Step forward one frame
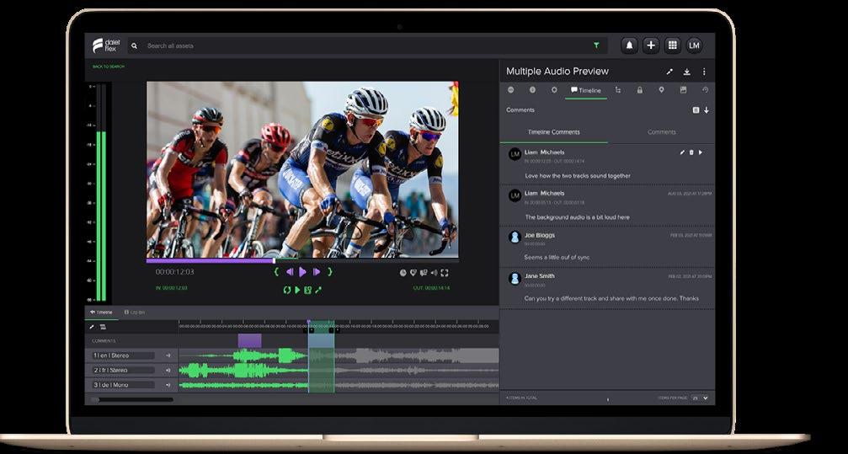This screenshot has height=454, width=848. click(317, 272)
